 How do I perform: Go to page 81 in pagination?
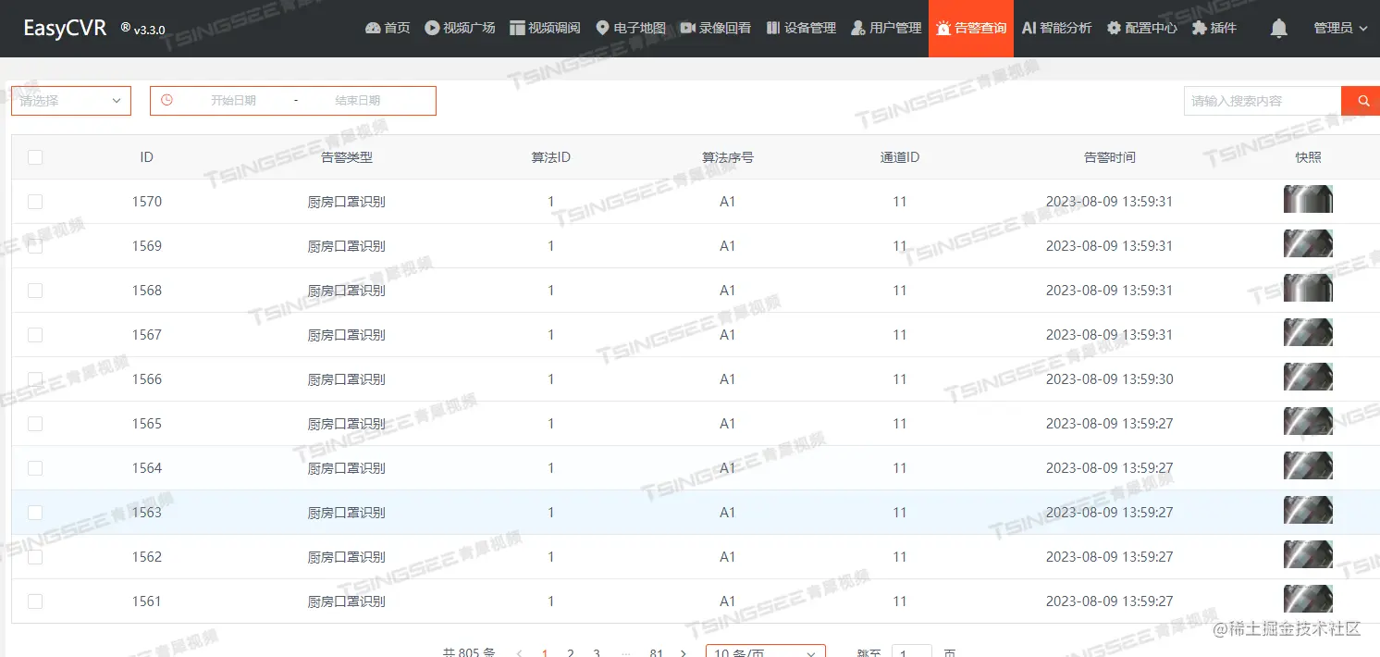(656, 652)
